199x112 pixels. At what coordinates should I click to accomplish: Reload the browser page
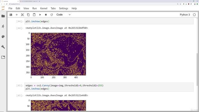tap(7, 4)
